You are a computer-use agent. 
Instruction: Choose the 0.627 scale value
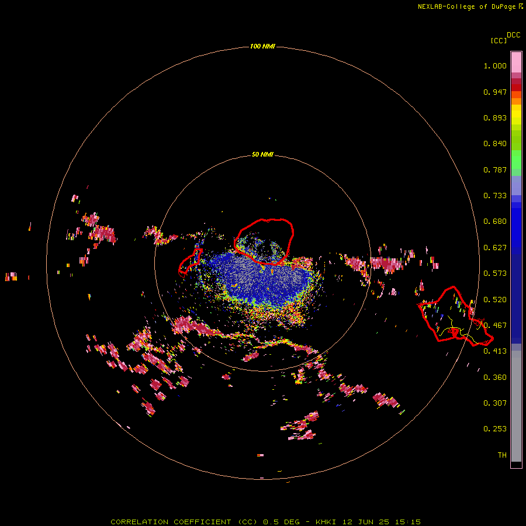tap(495, 248)
